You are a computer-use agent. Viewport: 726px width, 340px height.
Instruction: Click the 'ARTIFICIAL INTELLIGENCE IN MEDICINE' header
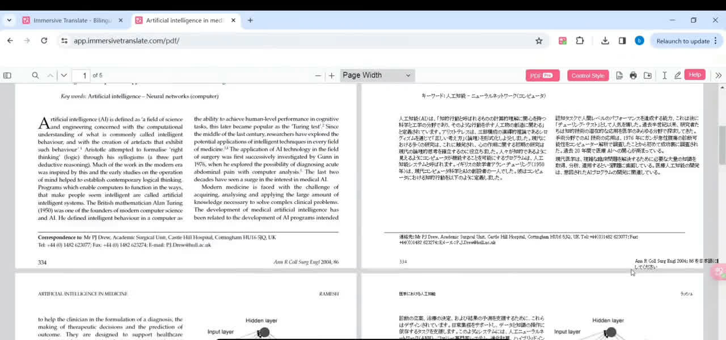[83, 294]
